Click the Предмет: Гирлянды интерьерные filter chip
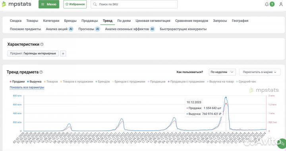The height and width of the screenshot is (151, 286). coord(33,53)
